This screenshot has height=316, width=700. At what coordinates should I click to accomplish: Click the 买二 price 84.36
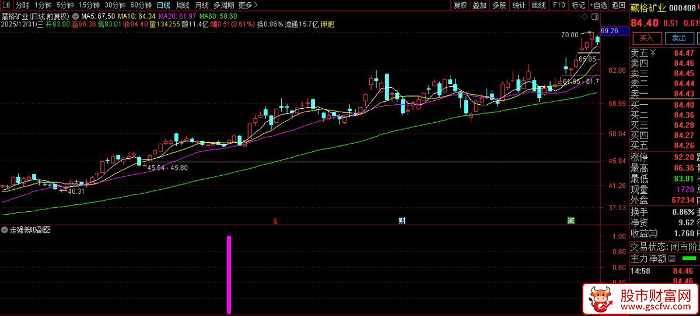point(684,115)
